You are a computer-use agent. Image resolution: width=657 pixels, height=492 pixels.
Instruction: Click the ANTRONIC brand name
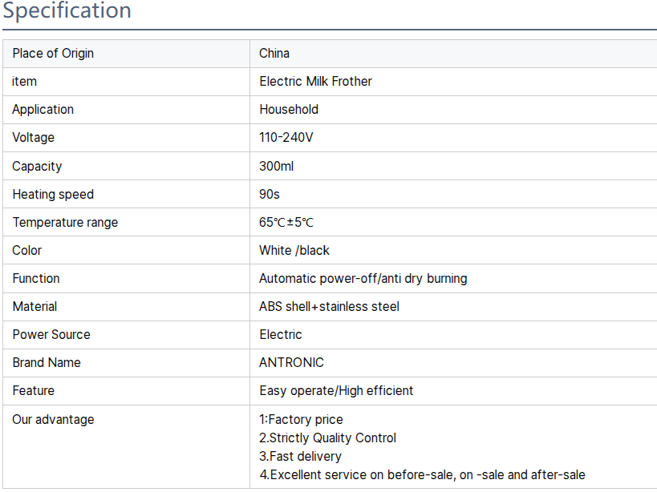[x=291, y=363]
